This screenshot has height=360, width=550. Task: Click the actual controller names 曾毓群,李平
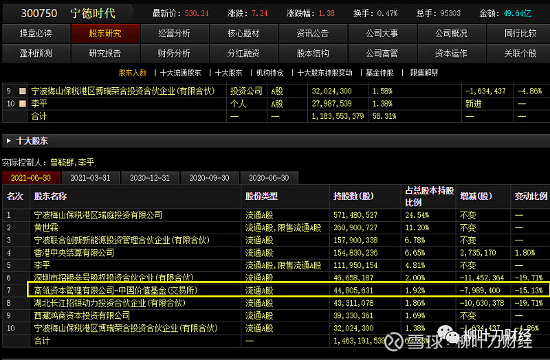coord(72,162)
